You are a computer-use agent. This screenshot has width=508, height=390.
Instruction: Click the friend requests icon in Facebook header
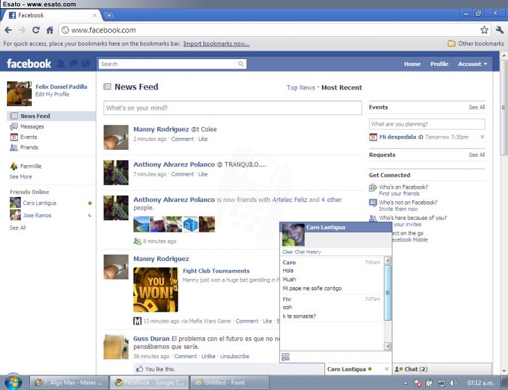[60, 64]
